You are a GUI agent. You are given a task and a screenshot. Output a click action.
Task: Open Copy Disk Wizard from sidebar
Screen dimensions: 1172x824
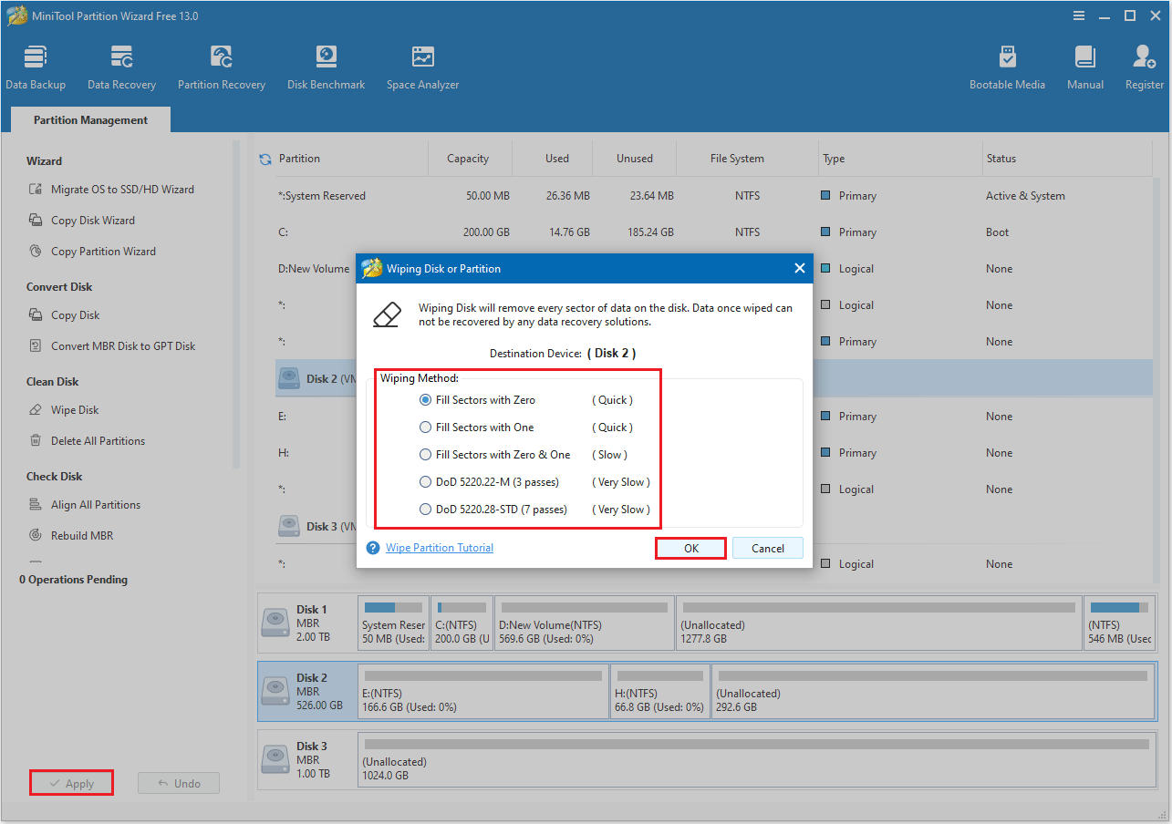(92, 220)
